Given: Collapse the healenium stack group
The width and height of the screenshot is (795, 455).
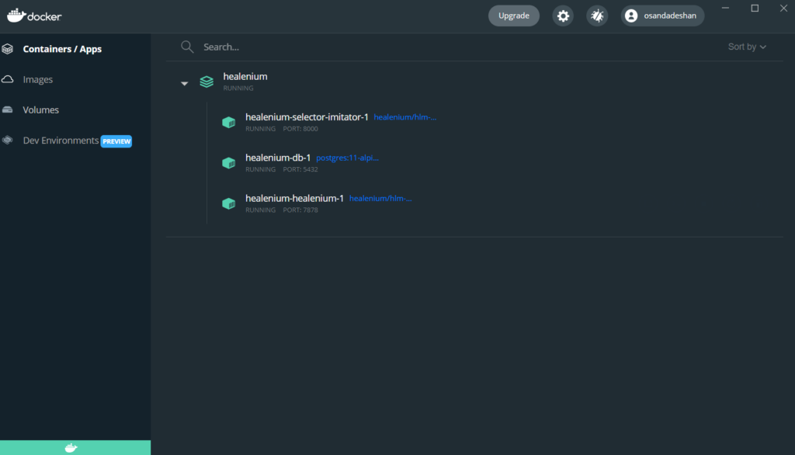Looking at the screenshot, I should pyautogui.click(x=184, y=83).
